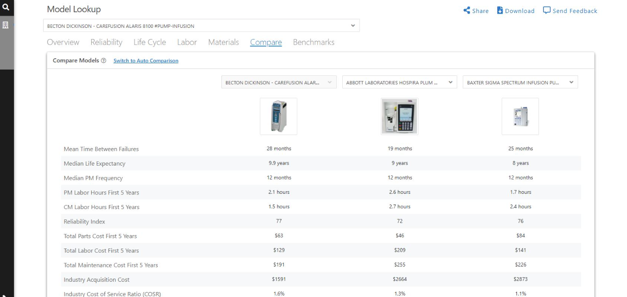Click the 9.9 years life expectancy value

pyautogui.click(x=279, y=163)
